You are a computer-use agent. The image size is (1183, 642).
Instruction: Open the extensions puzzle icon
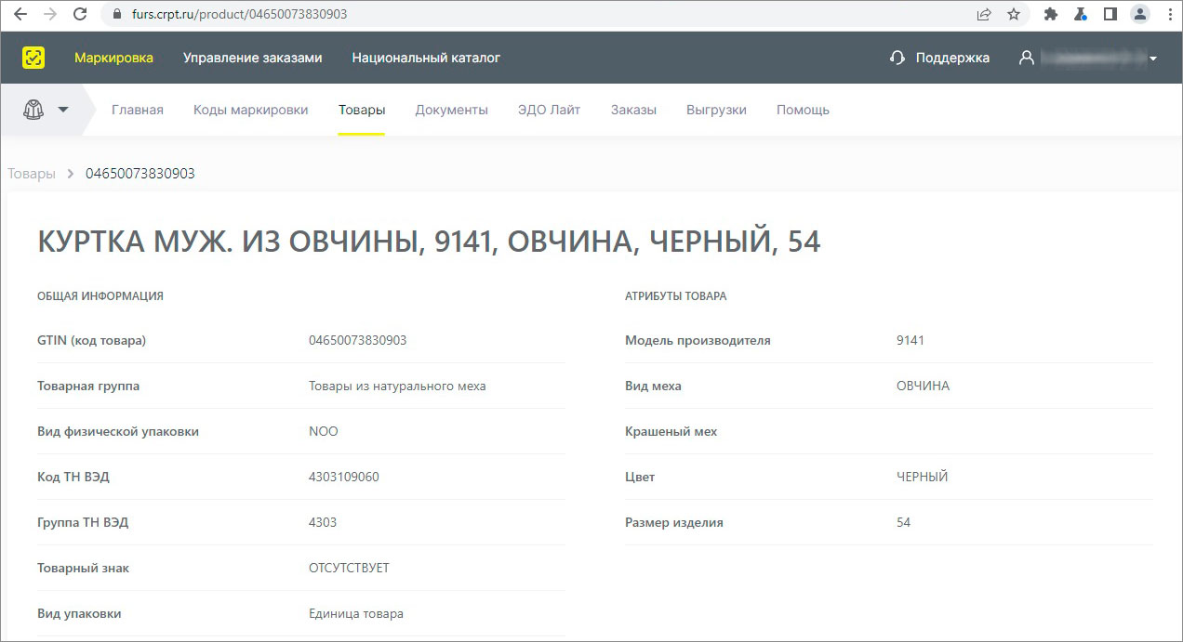point(1051,15)
